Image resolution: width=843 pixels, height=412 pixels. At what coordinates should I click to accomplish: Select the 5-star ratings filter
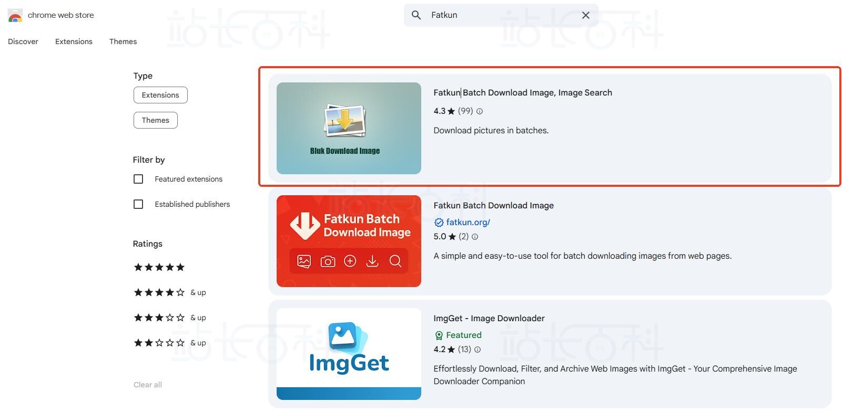[x=159, y=267]
